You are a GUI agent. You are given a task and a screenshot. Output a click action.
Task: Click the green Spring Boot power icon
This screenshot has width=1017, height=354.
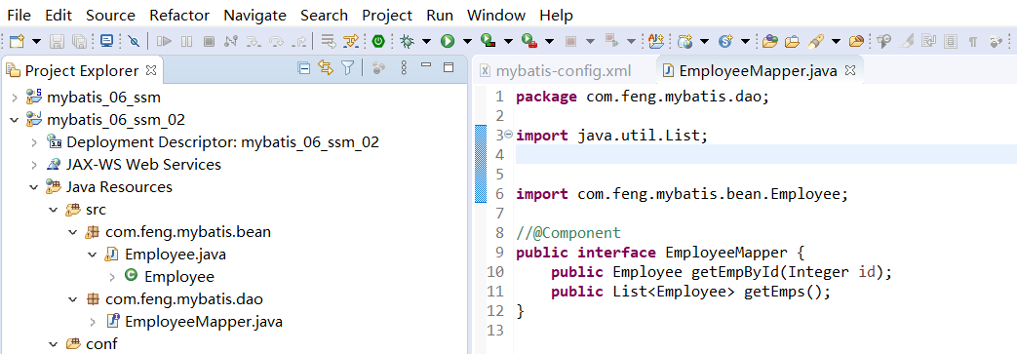click(378, 42)
